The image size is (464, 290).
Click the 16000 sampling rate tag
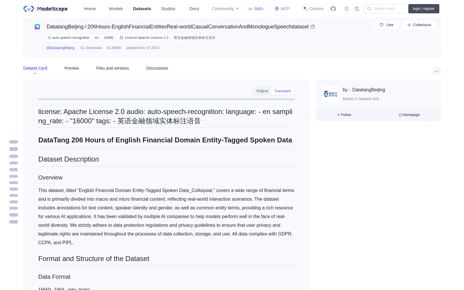[109, 38]
